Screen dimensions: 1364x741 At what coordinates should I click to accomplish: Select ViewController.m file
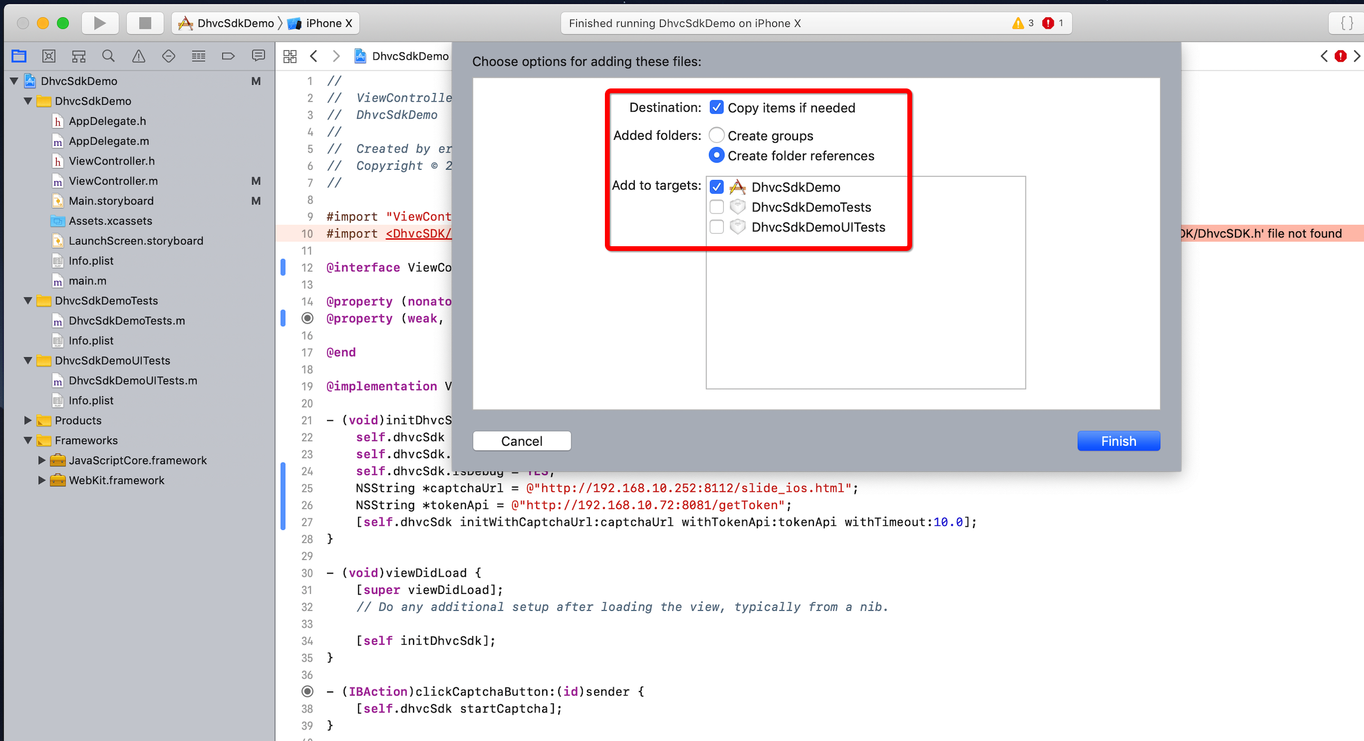(x=113, y=181)
